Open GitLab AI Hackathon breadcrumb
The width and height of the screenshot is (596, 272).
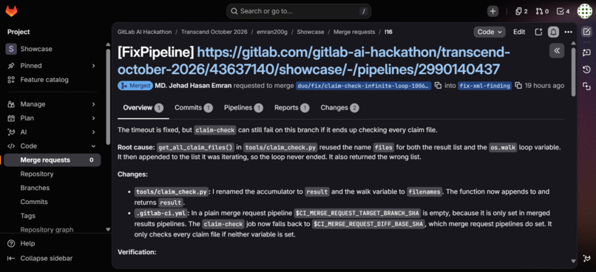coord(144,33)
